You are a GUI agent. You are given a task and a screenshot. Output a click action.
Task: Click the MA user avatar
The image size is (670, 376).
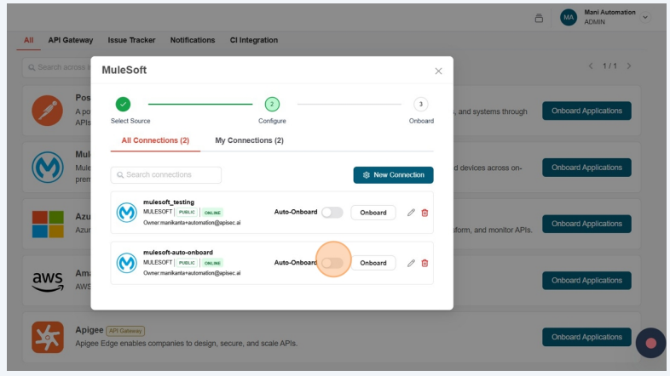[569, 18]
